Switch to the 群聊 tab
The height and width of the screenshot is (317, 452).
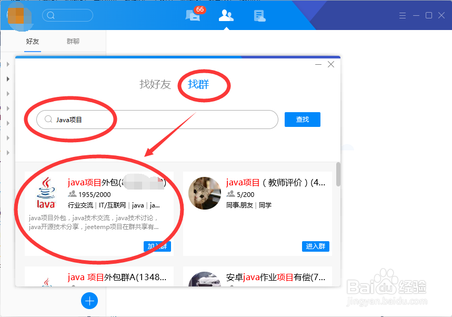73,41
